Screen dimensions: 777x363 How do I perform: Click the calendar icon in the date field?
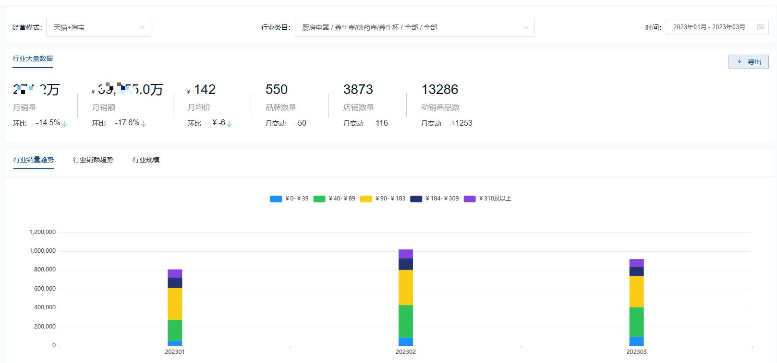coord(760,27)
